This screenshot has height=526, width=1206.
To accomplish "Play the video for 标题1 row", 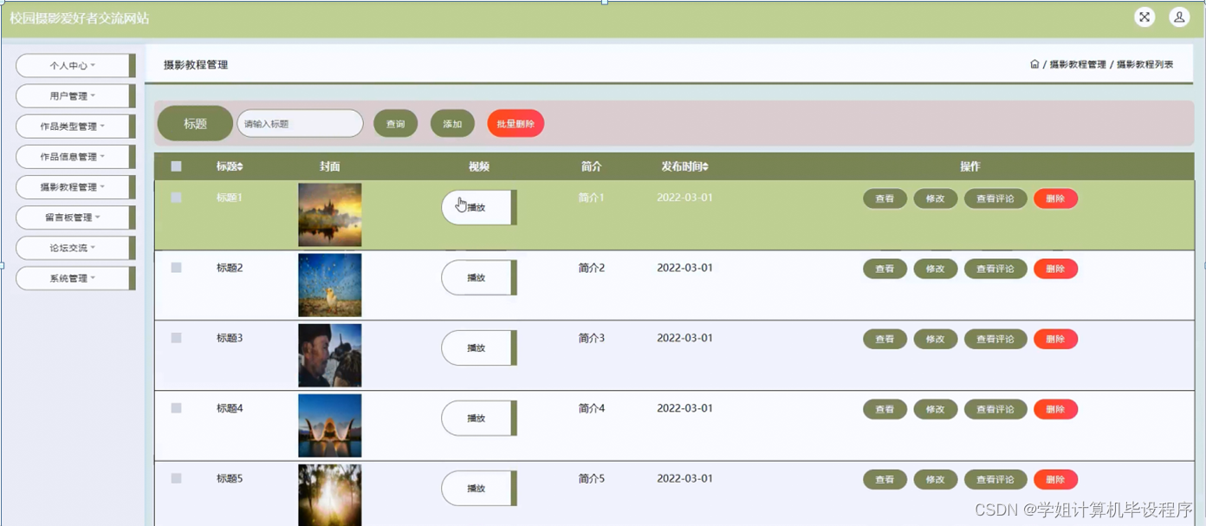I will click(478, 207).
